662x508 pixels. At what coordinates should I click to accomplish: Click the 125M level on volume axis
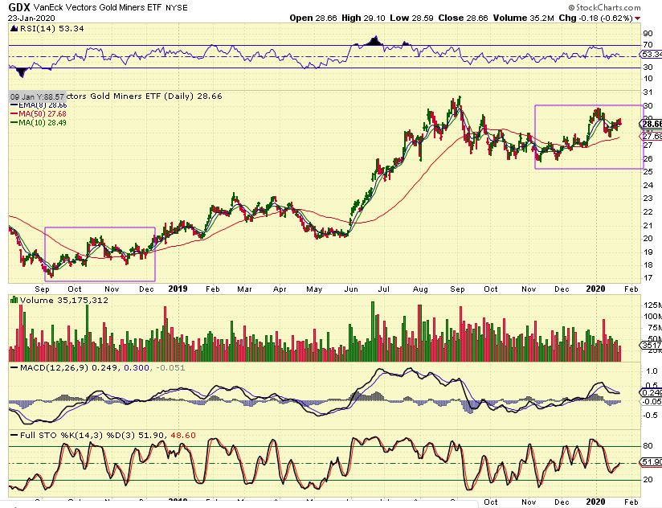(652, 305)
